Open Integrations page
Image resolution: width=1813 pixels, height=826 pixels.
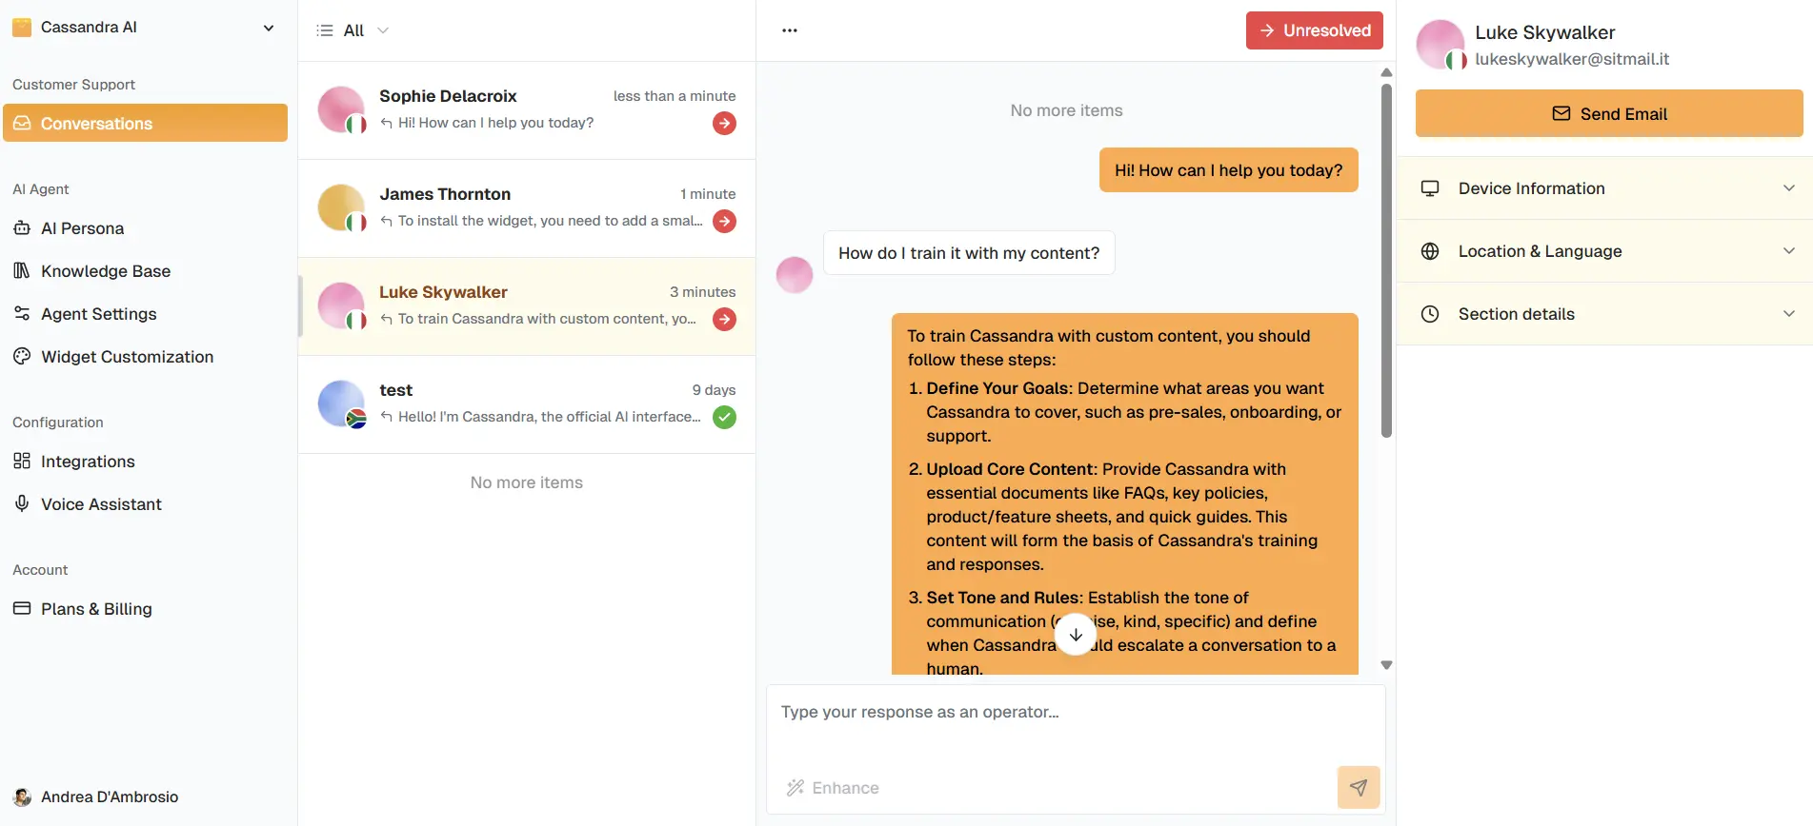click(x=145, y=462)
